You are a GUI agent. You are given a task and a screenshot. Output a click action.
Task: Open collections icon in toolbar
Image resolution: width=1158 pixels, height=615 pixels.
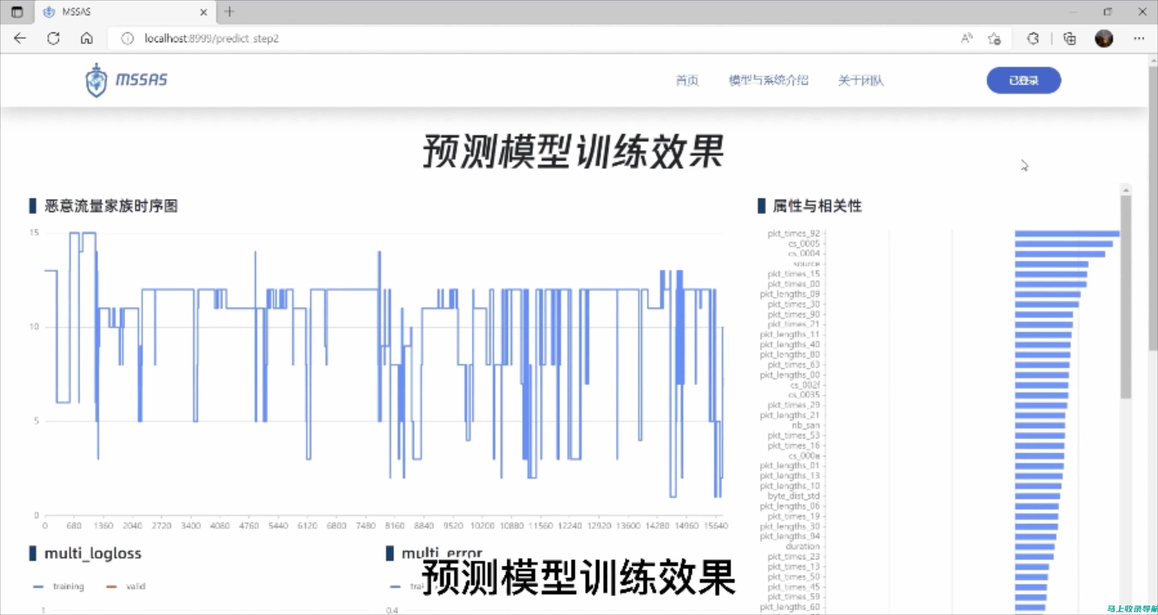pos(1069,39)
